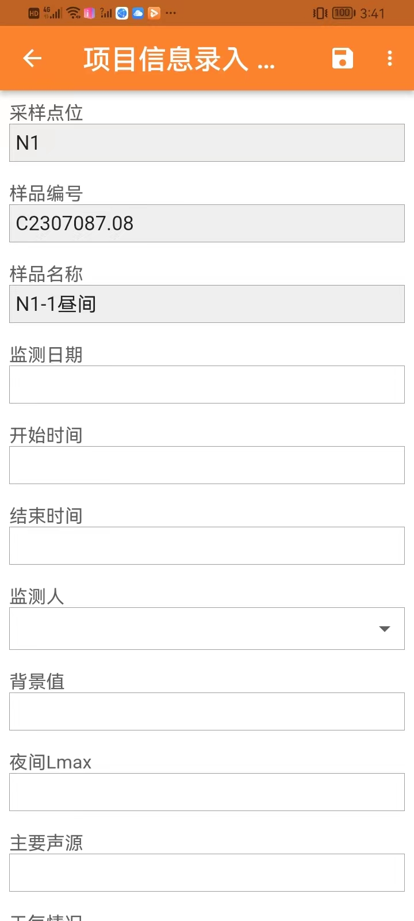
Task: Tap the 采样点位 field showing N1
Action: 207,143
